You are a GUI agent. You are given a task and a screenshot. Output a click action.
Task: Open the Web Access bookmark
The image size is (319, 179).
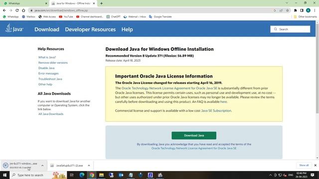coord(47,16)
